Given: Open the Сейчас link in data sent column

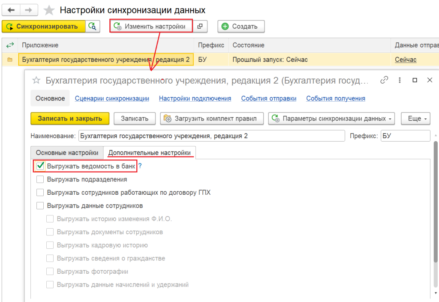Looking at the screenshot, I should [x=406, y=60].
